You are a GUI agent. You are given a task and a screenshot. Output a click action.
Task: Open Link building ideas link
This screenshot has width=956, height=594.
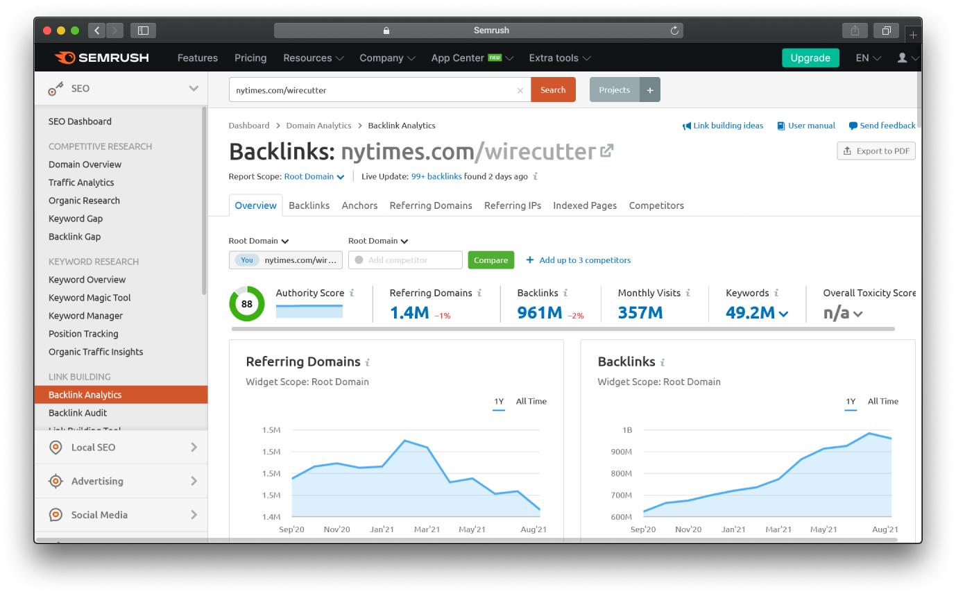tap(723, 126)
